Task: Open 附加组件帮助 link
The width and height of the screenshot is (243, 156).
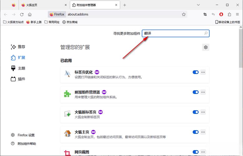Action: 23,144
